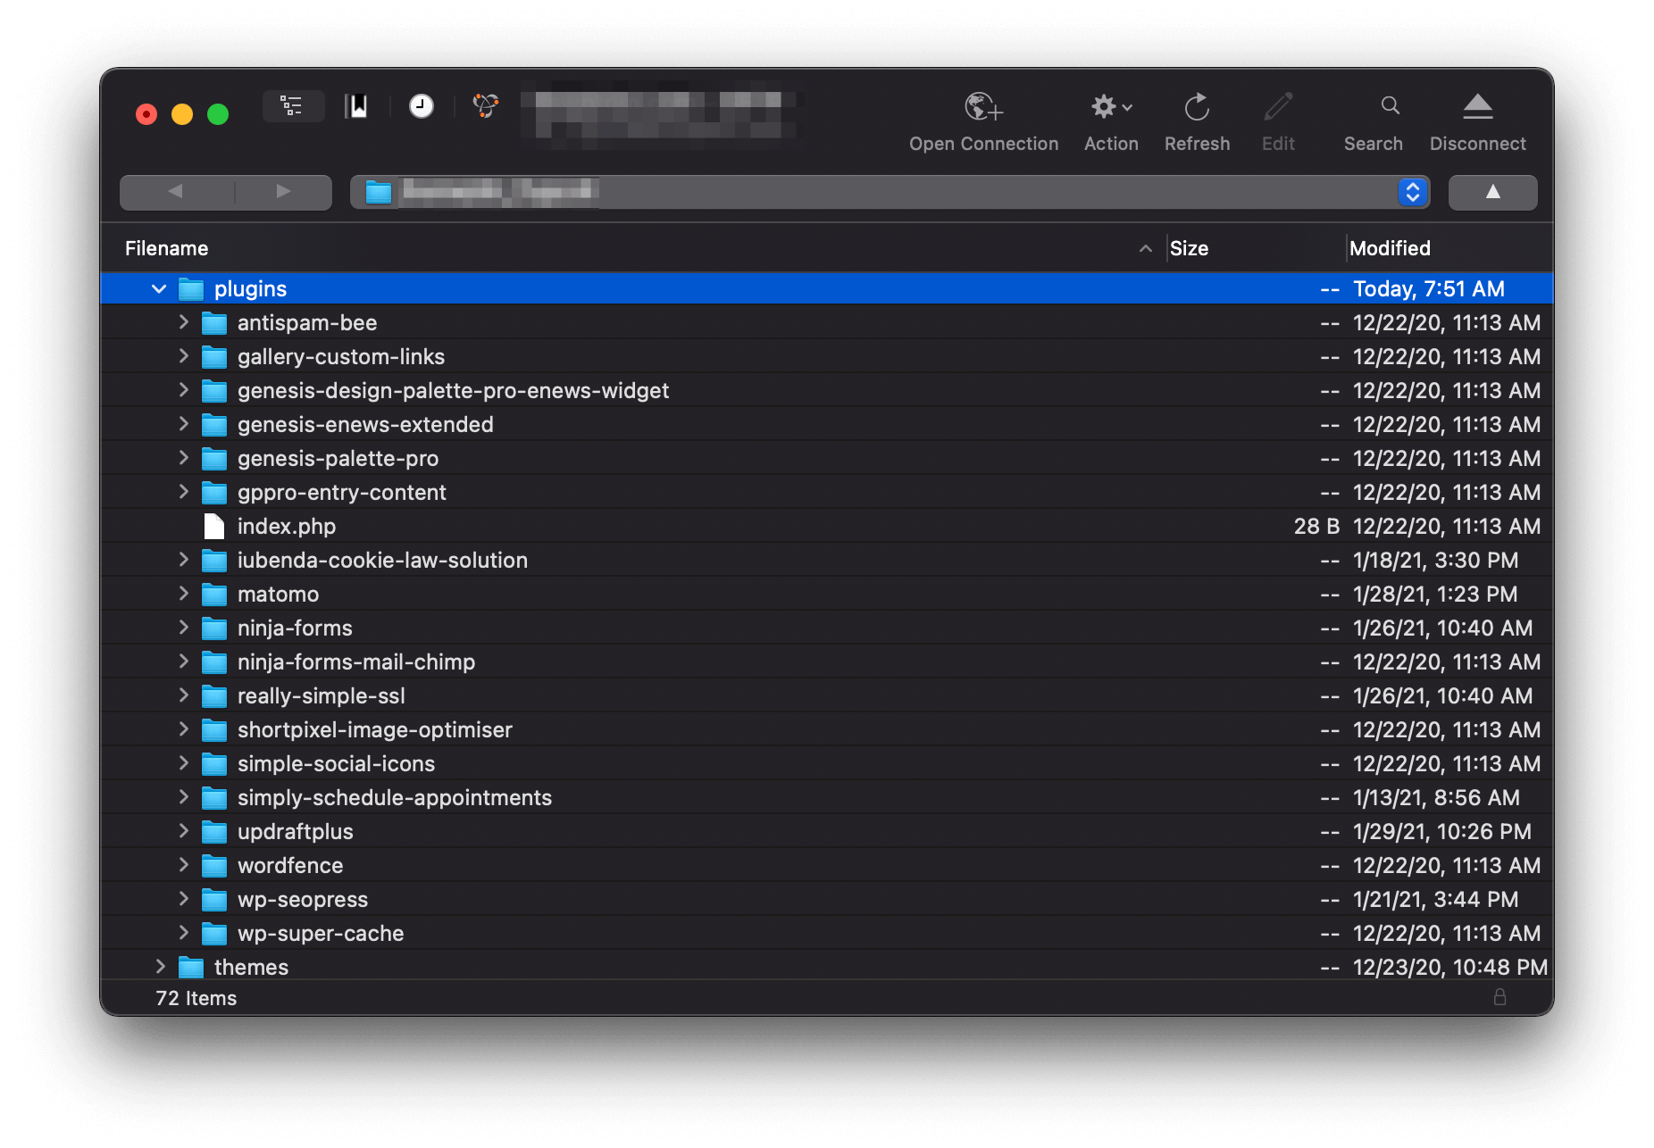
Task: Select the gppro-entry-content name
Action: click(341, 493)
